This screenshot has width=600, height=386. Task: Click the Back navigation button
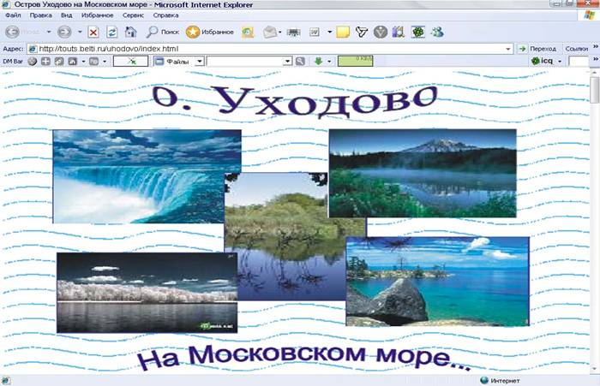click(13, 32)
